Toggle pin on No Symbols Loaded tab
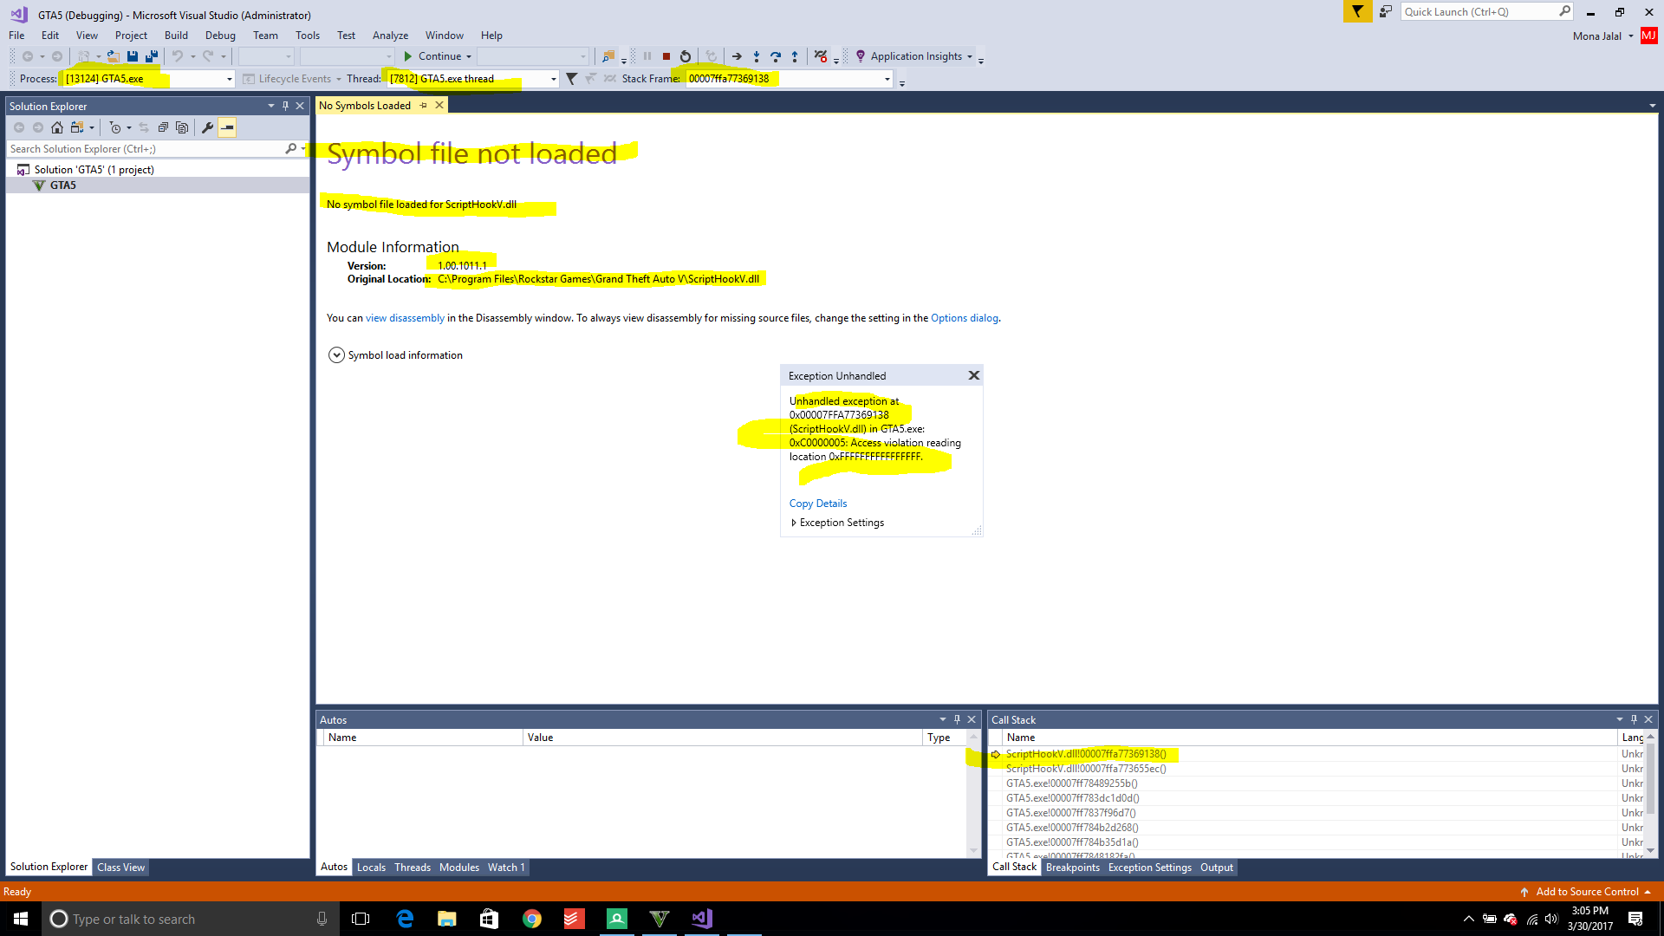 point(424,106)
